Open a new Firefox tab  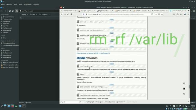coord(188,11)
